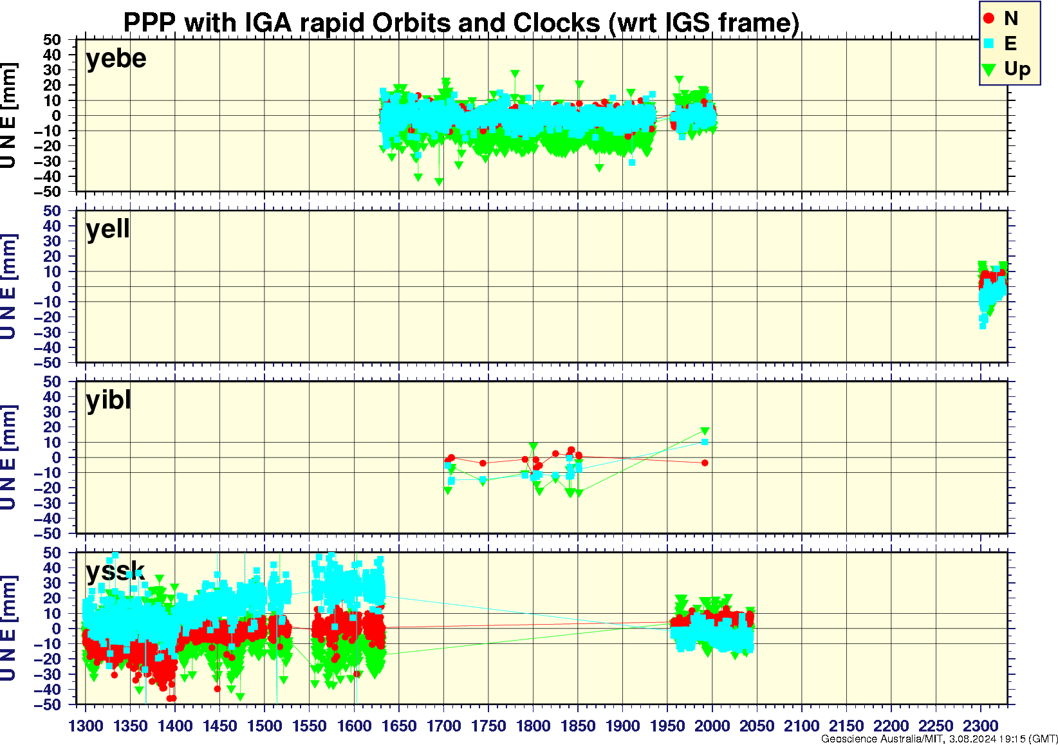The height and width of the screenshot is (745, 1058).
Task: Click the 0 y-tick label in yell panel
Action: (57, 287)
